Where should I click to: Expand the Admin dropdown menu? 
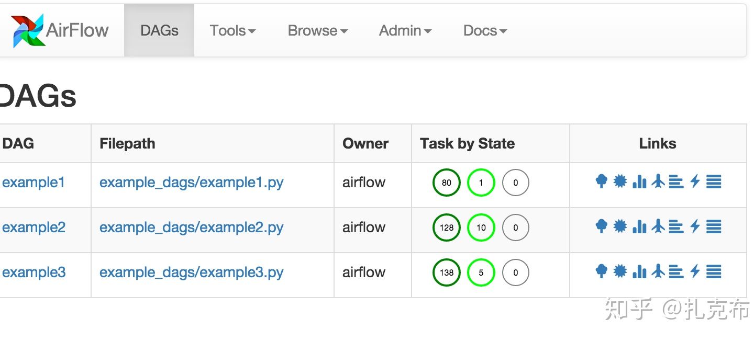[405, 30]
